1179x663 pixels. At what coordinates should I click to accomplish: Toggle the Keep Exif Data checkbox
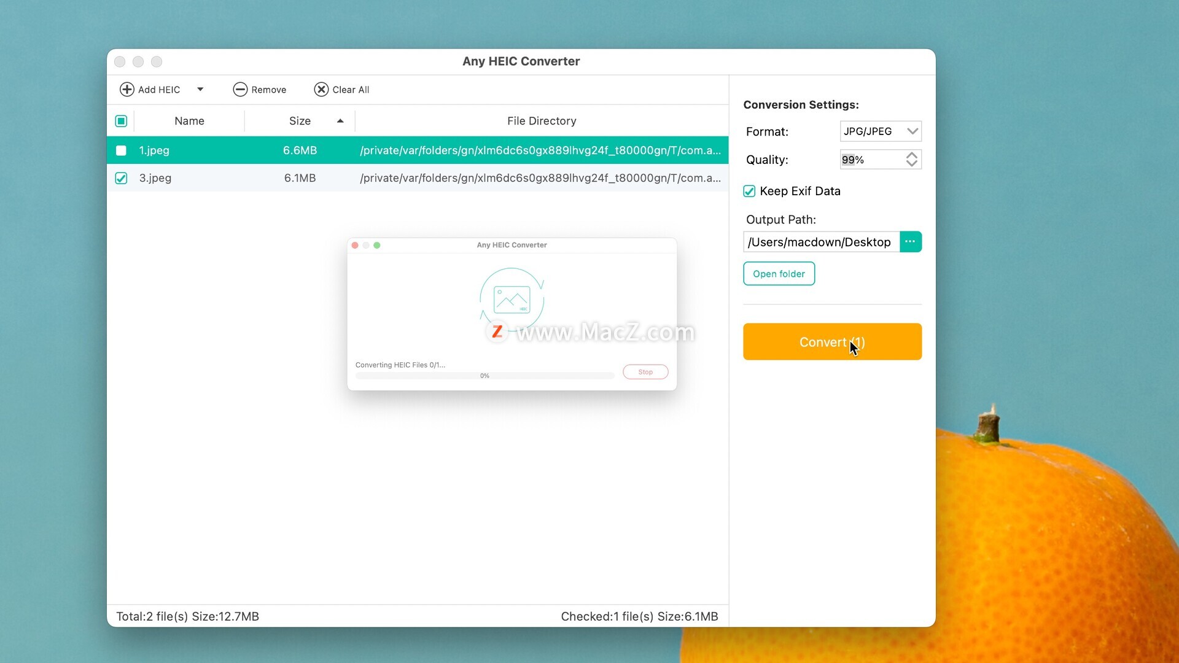click(x=749, y=191)
